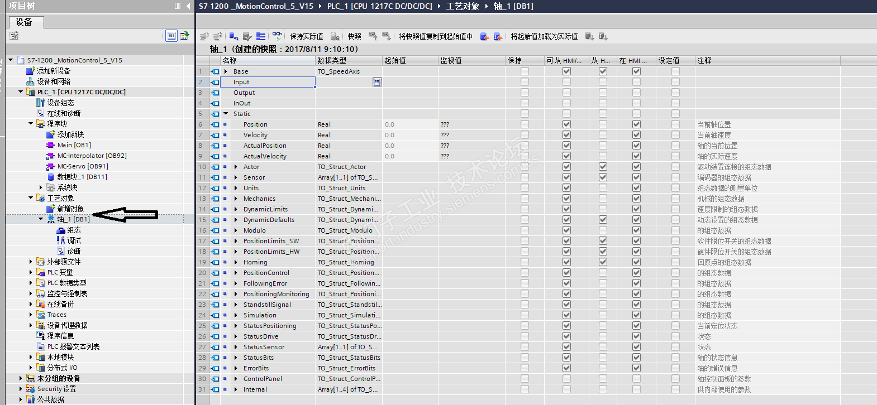Screen dimensions: 877x405
Task: Open 在线和诊断 tree item
Action: click(64, 113)
